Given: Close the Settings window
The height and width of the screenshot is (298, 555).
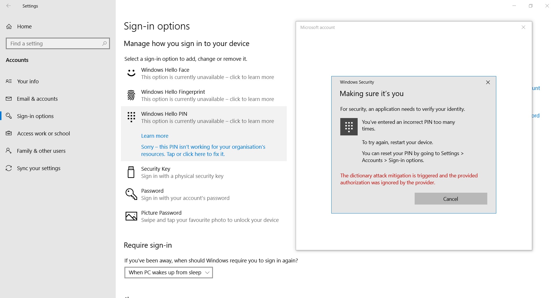Looking at the screenshot, I should point(547,6).
